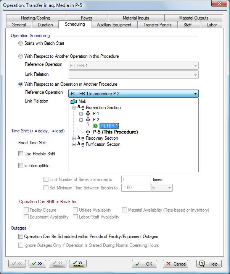
Task: Click the next operation green check arrow button
Action: coord(37,264)
